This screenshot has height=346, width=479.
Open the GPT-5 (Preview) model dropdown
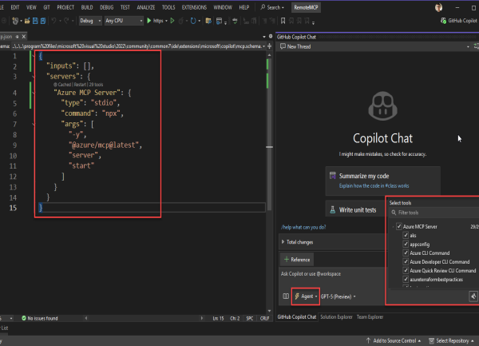click(x=338, y=296)
